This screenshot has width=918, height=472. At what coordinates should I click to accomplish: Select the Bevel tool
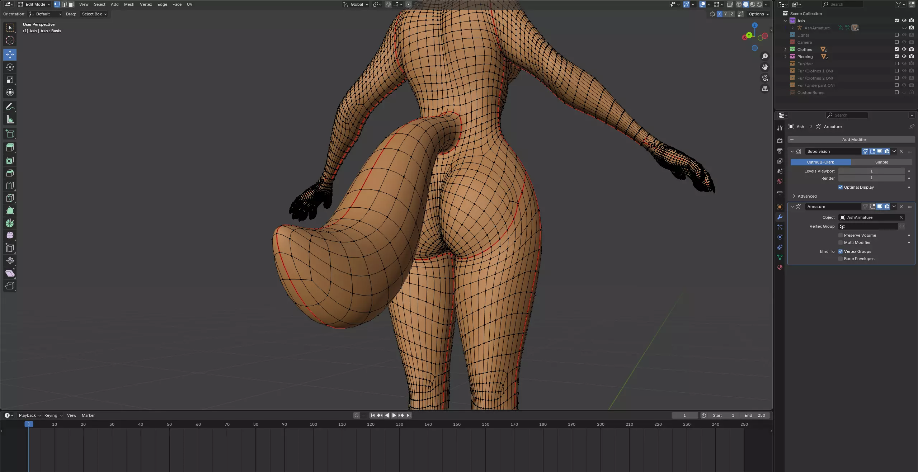point(10,173)
